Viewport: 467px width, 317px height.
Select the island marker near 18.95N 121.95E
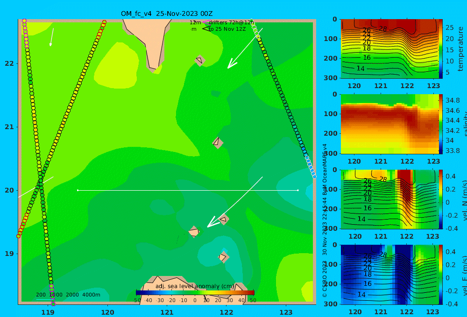tap(223, 257)
